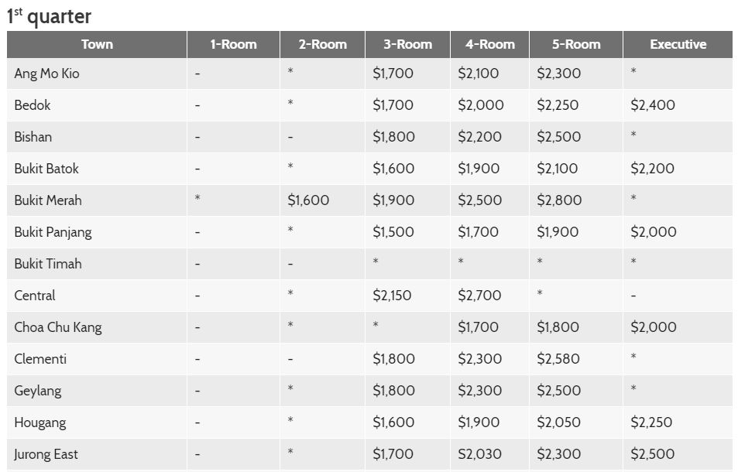The width and height of the screenshot is (738, 472).
Task: Click the 1st quarter heading
Action: click(x=50, y=16)
